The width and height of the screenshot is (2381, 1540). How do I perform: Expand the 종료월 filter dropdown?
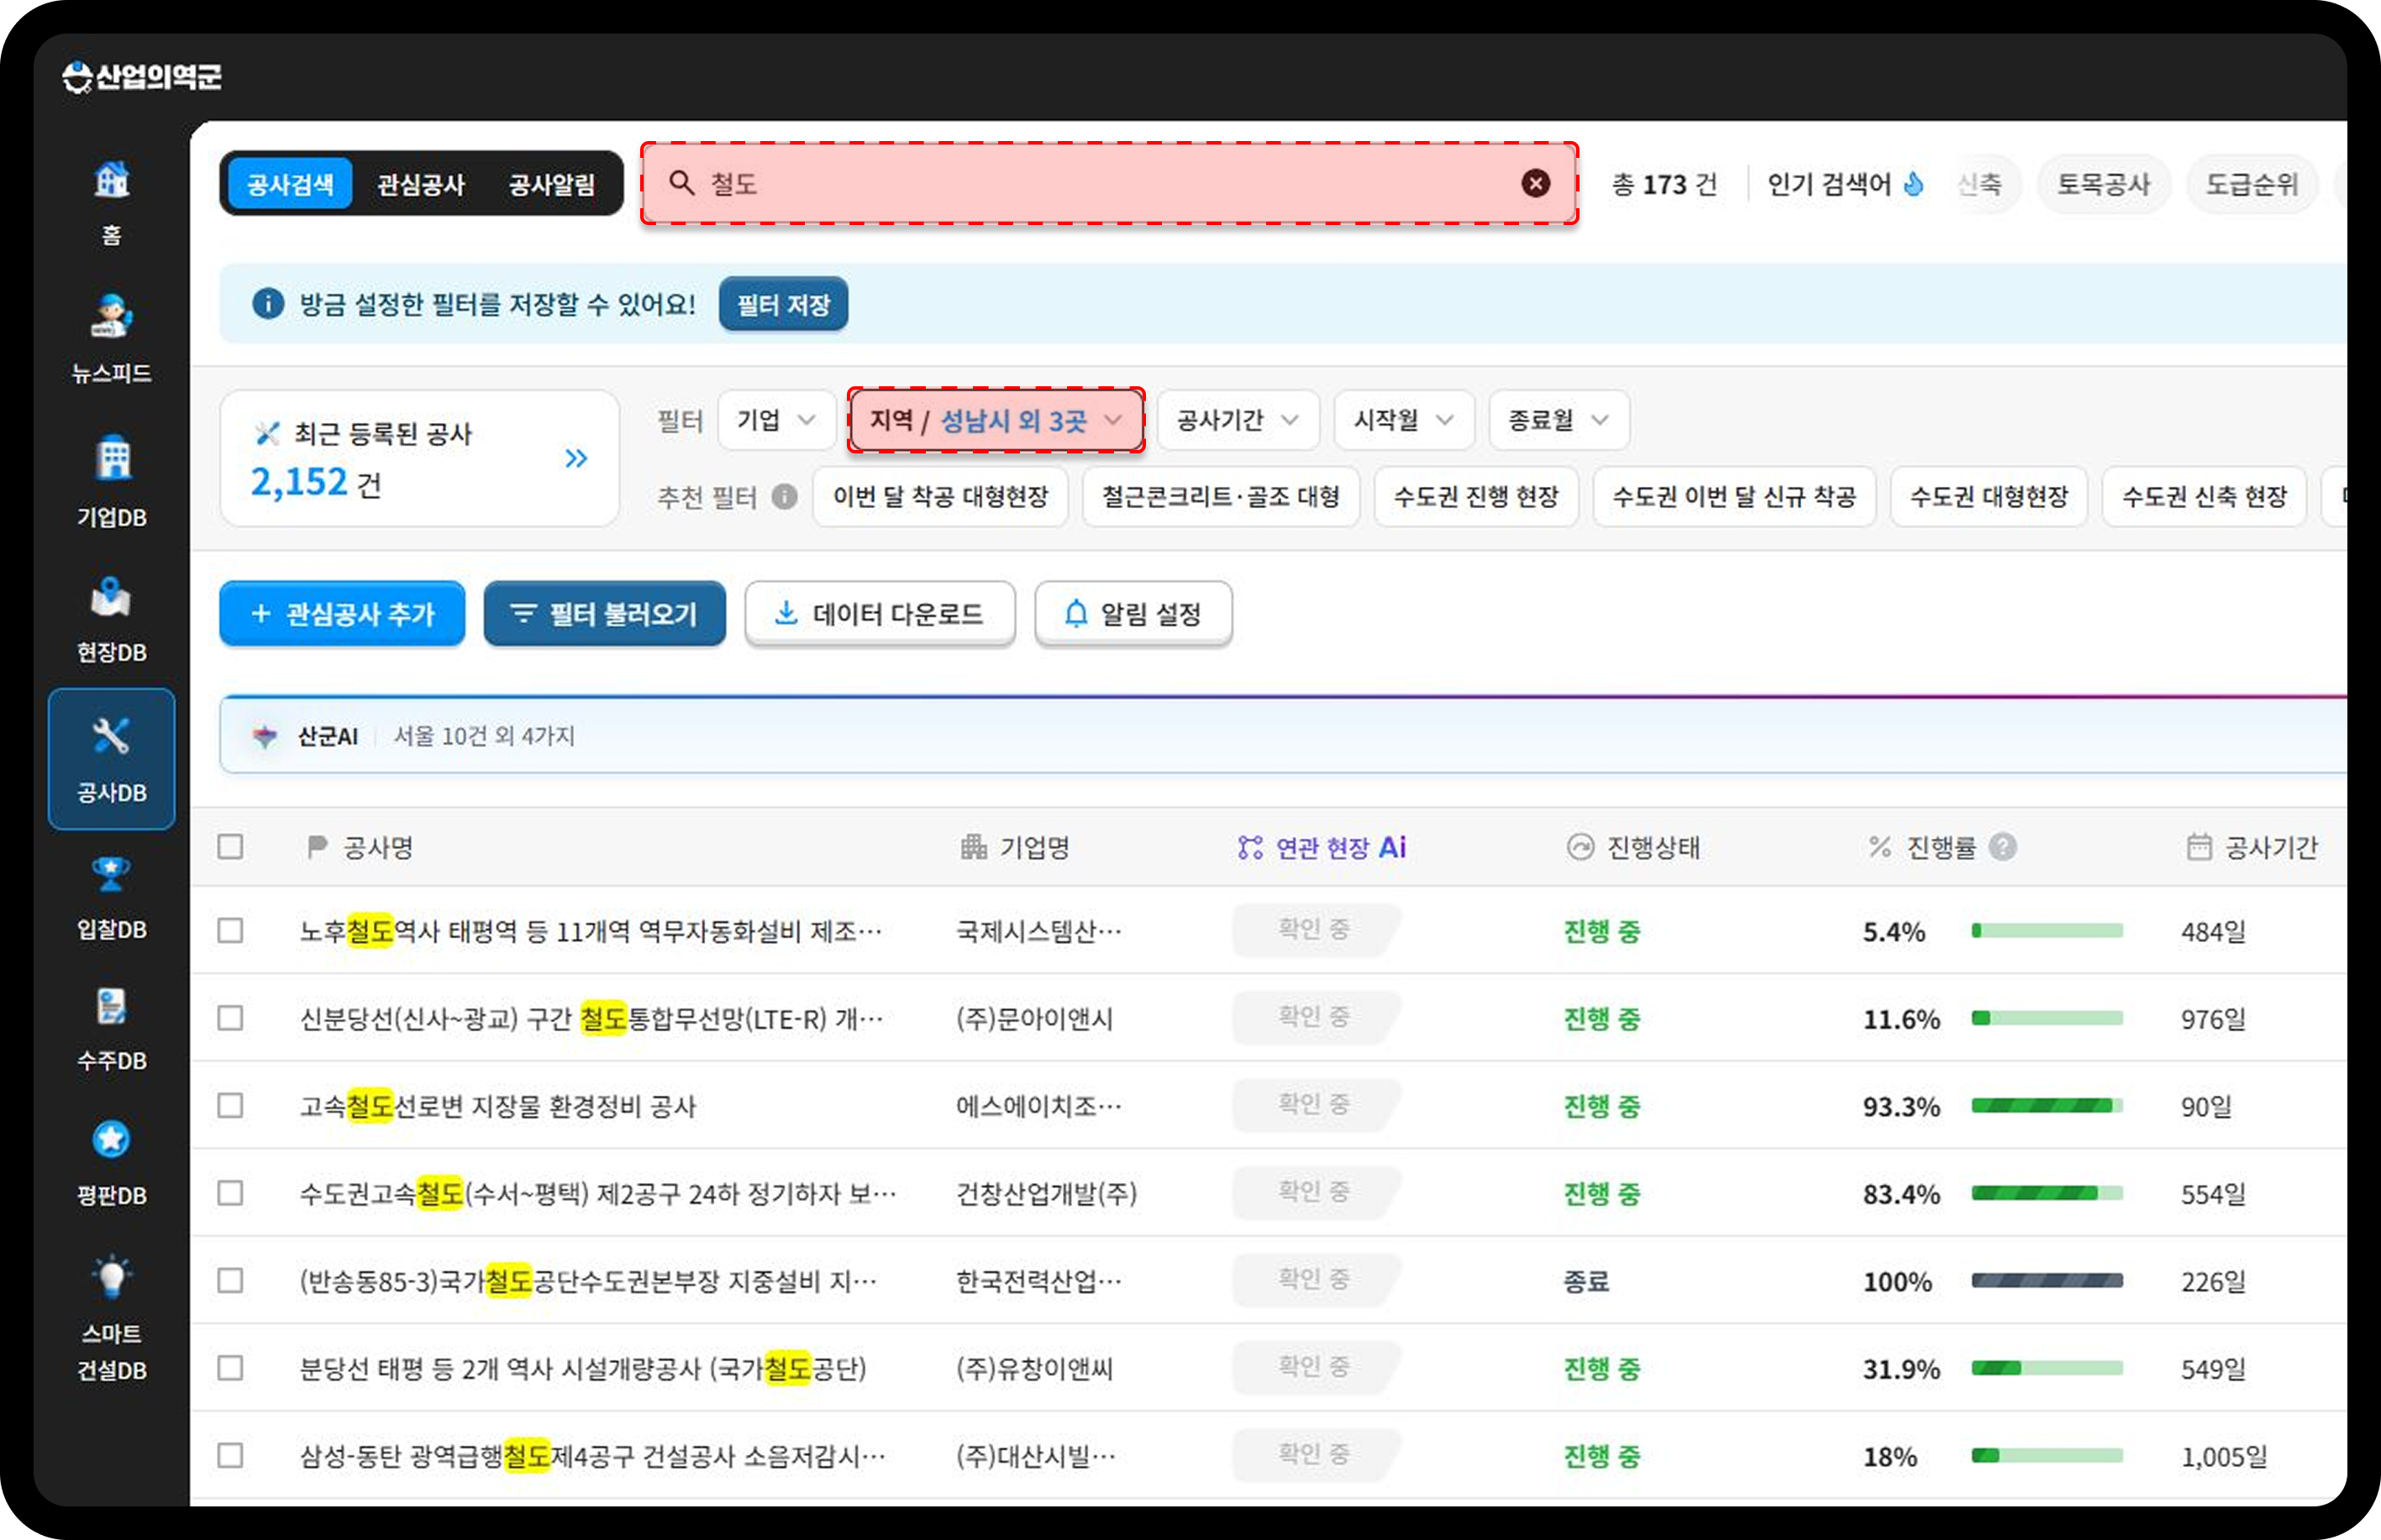1558,420
